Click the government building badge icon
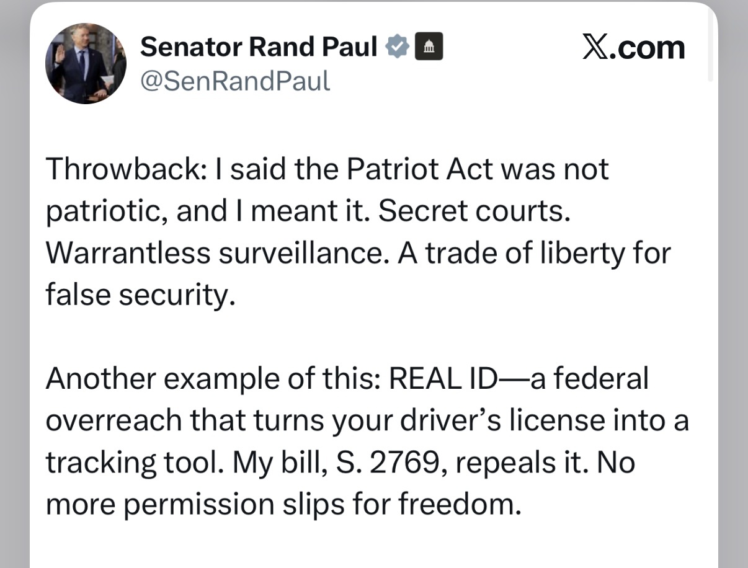Viewport: 748px width, 568px height. pos(429,47)
